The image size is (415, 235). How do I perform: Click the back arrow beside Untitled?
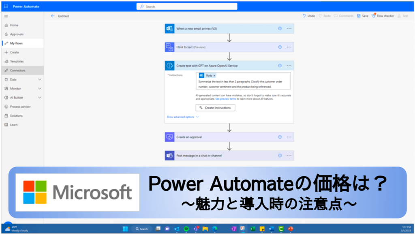(53, 16)
